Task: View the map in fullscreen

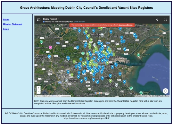Action: pos(165,20)
